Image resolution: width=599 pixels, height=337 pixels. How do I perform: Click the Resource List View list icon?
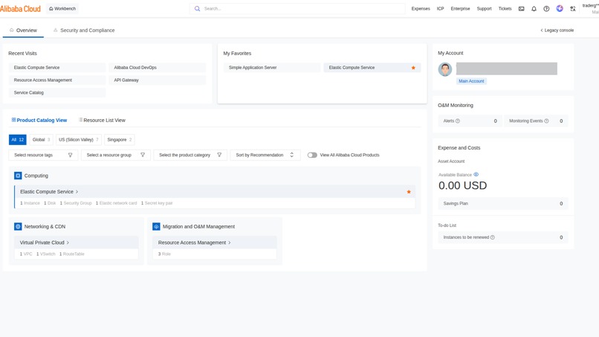80,120
